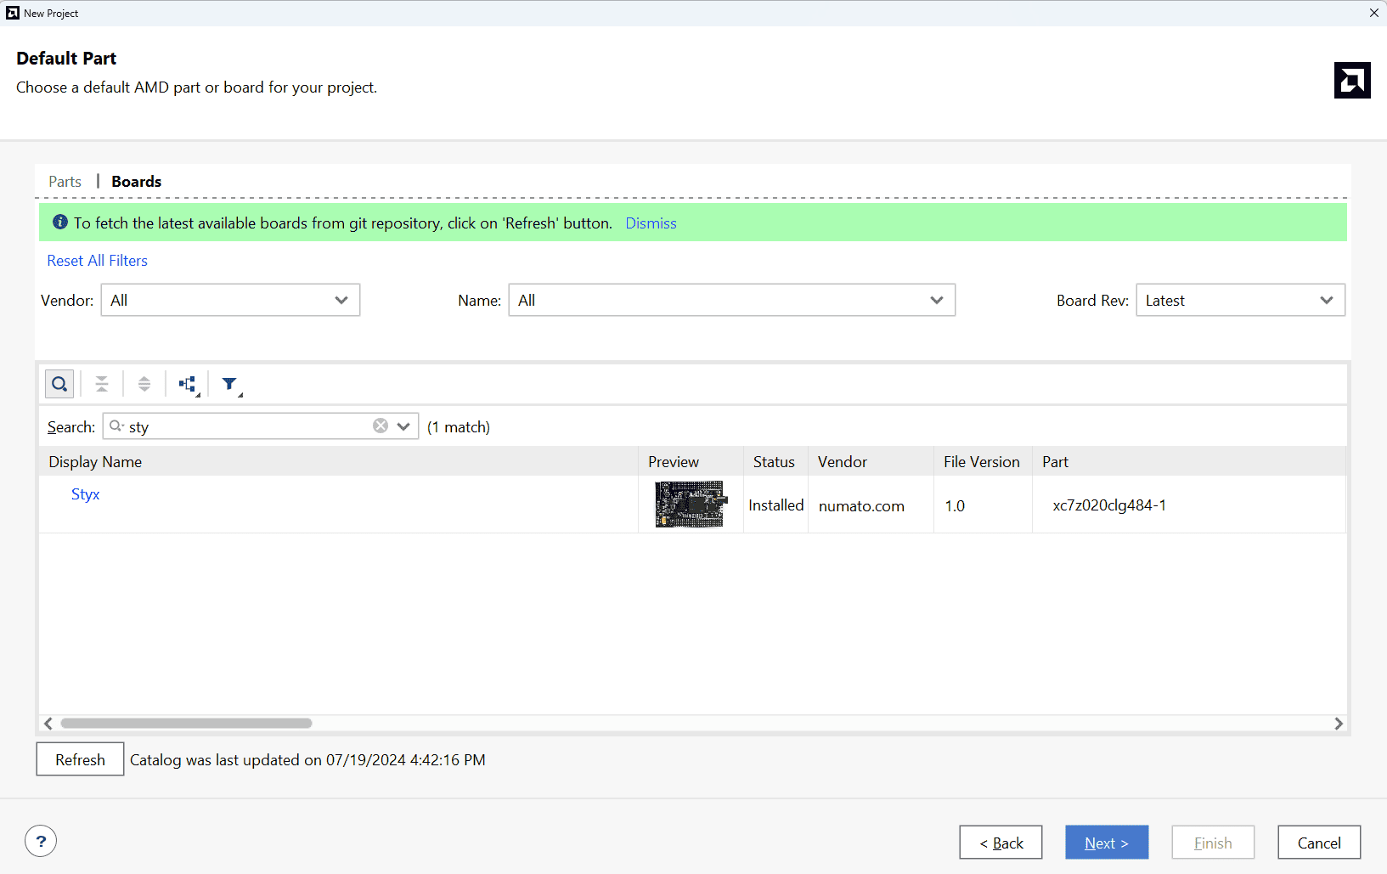Switch to the Parts tab
Viewport: 1387px width, 874px height.
(65, 182)
